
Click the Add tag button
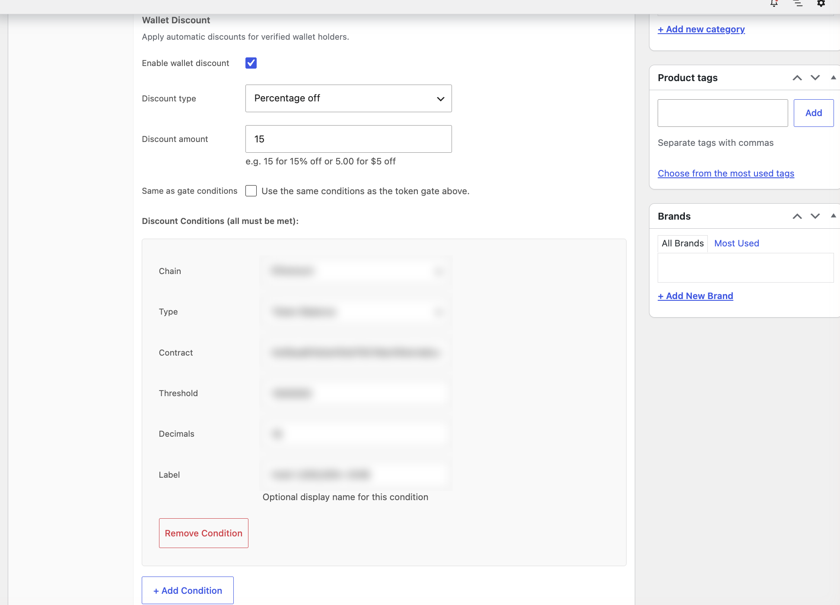point(814,113)
